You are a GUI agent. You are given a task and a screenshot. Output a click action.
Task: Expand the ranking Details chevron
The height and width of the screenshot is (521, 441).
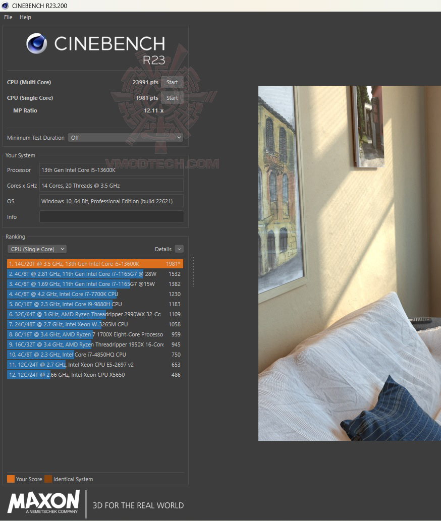(x=179, y=249)
